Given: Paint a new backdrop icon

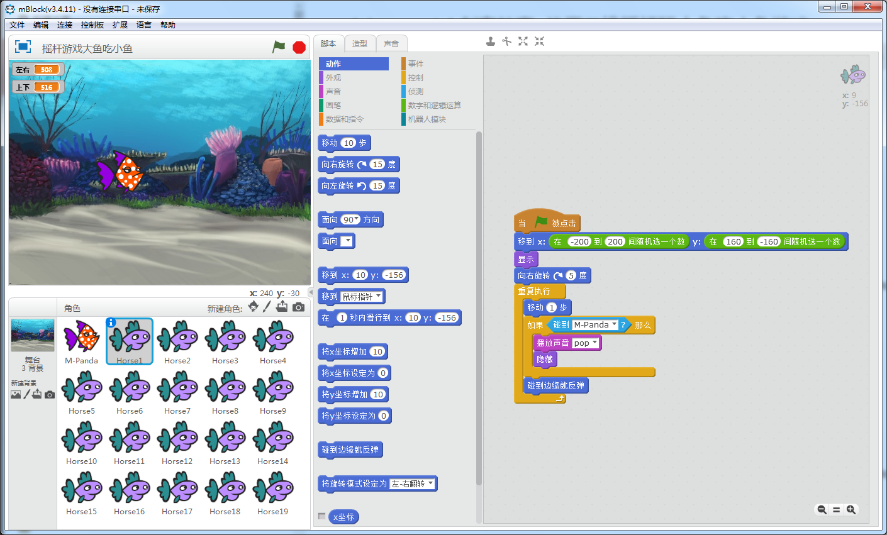Looking at the screenshot, I should point(26,394).
